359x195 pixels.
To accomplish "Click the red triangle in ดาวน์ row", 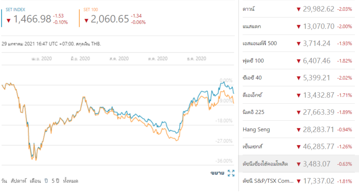I will [299, 9].
